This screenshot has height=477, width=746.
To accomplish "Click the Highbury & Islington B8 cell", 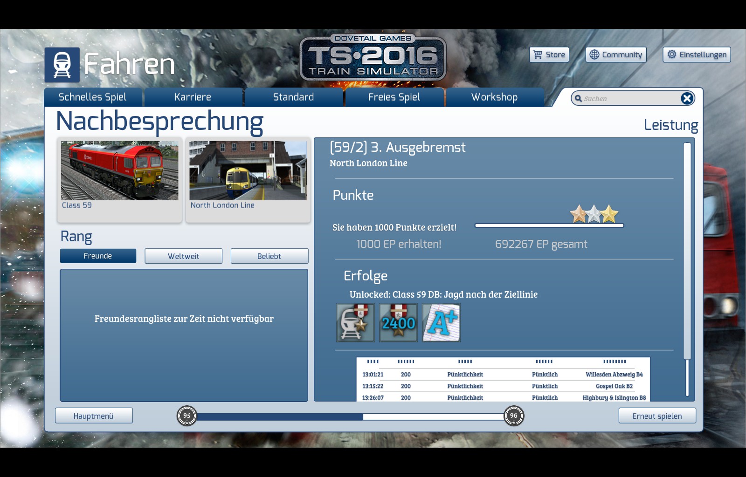I will coord(615,398).
